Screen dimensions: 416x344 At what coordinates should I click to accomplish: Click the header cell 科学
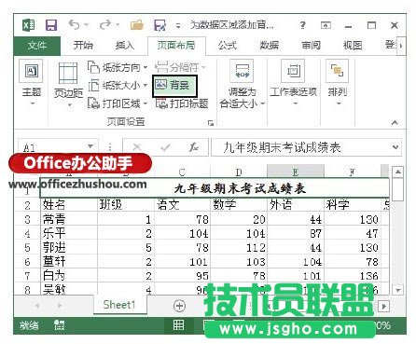click(x=353, y=205)
